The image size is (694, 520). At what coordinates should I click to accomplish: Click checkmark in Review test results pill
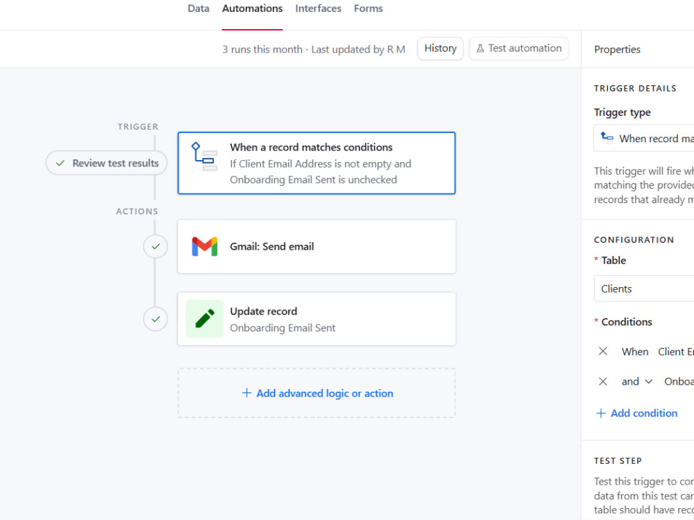click(x=60, y=163)
